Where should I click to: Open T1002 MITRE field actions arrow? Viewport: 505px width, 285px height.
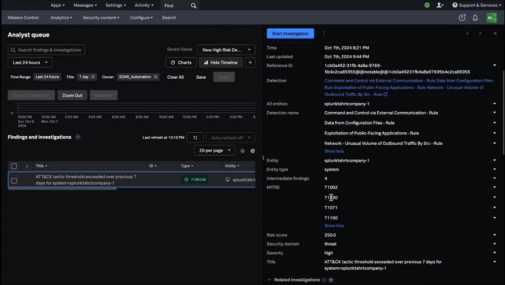click(494, 188)
